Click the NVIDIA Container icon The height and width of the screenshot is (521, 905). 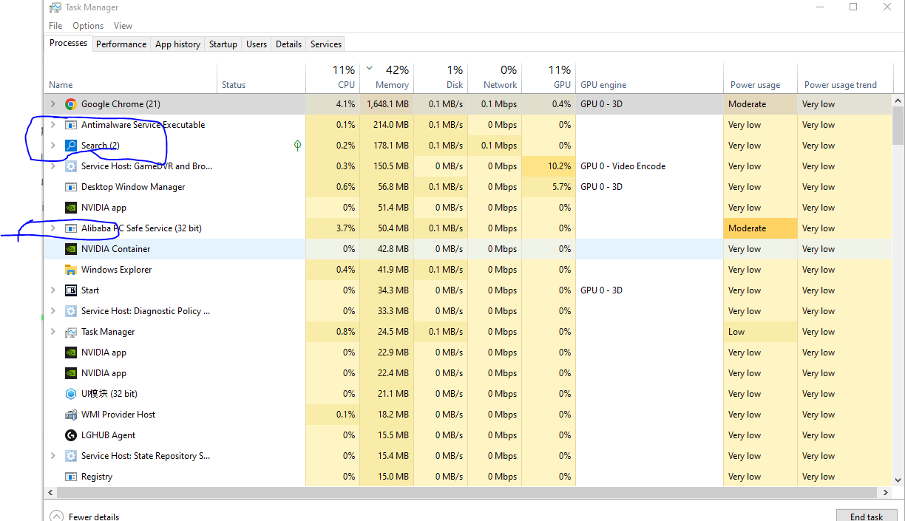(x=71, y=249)
